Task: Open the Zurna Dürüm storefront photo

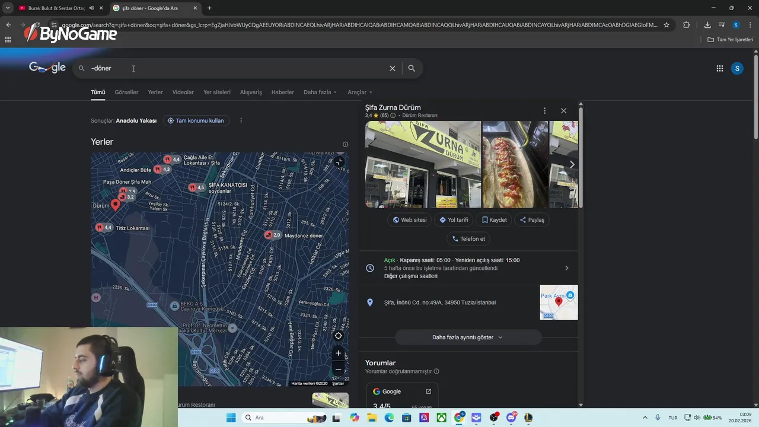Action: 423,164
